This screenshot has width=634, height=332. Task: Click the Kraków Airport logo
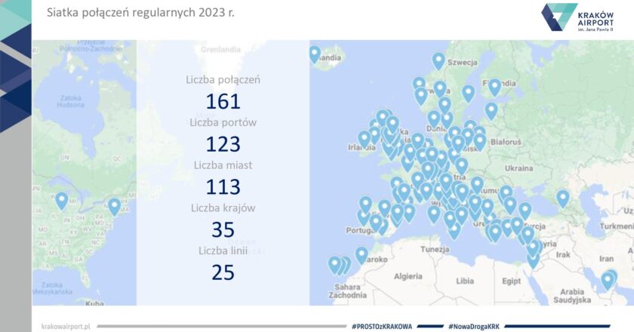point(579,17)
